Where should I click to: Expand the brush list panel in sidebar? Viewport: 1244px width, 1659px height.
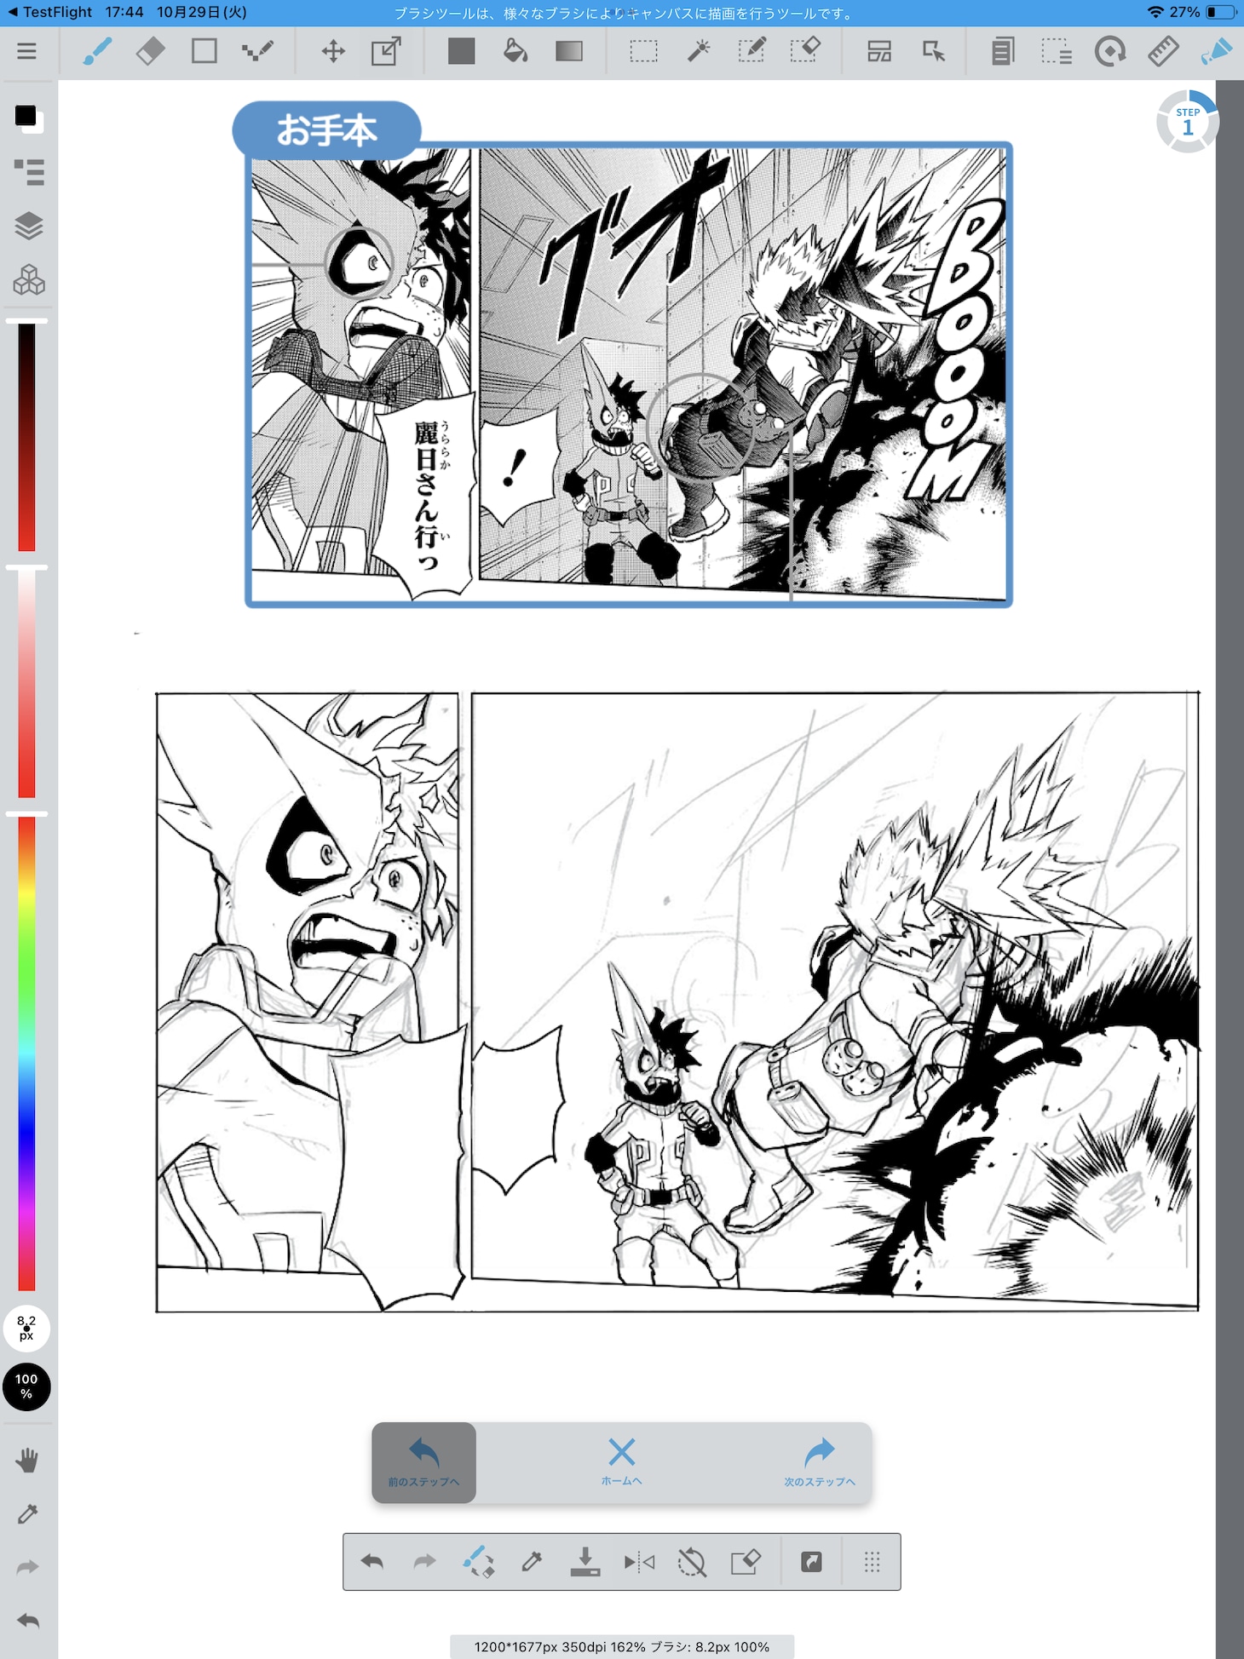pyautogui.click(x=28, y=172)
